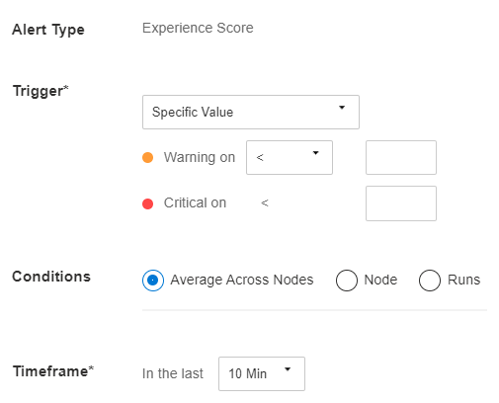The width and height of the screenshot is (499, 403).
Task: Open the Warning on operator dropdown
Action: click(x=290, y=157)
